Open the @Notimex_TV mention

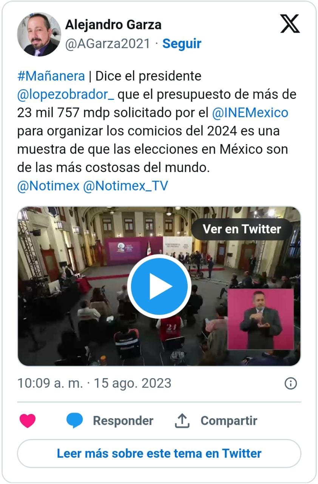(x=125, y=186)
